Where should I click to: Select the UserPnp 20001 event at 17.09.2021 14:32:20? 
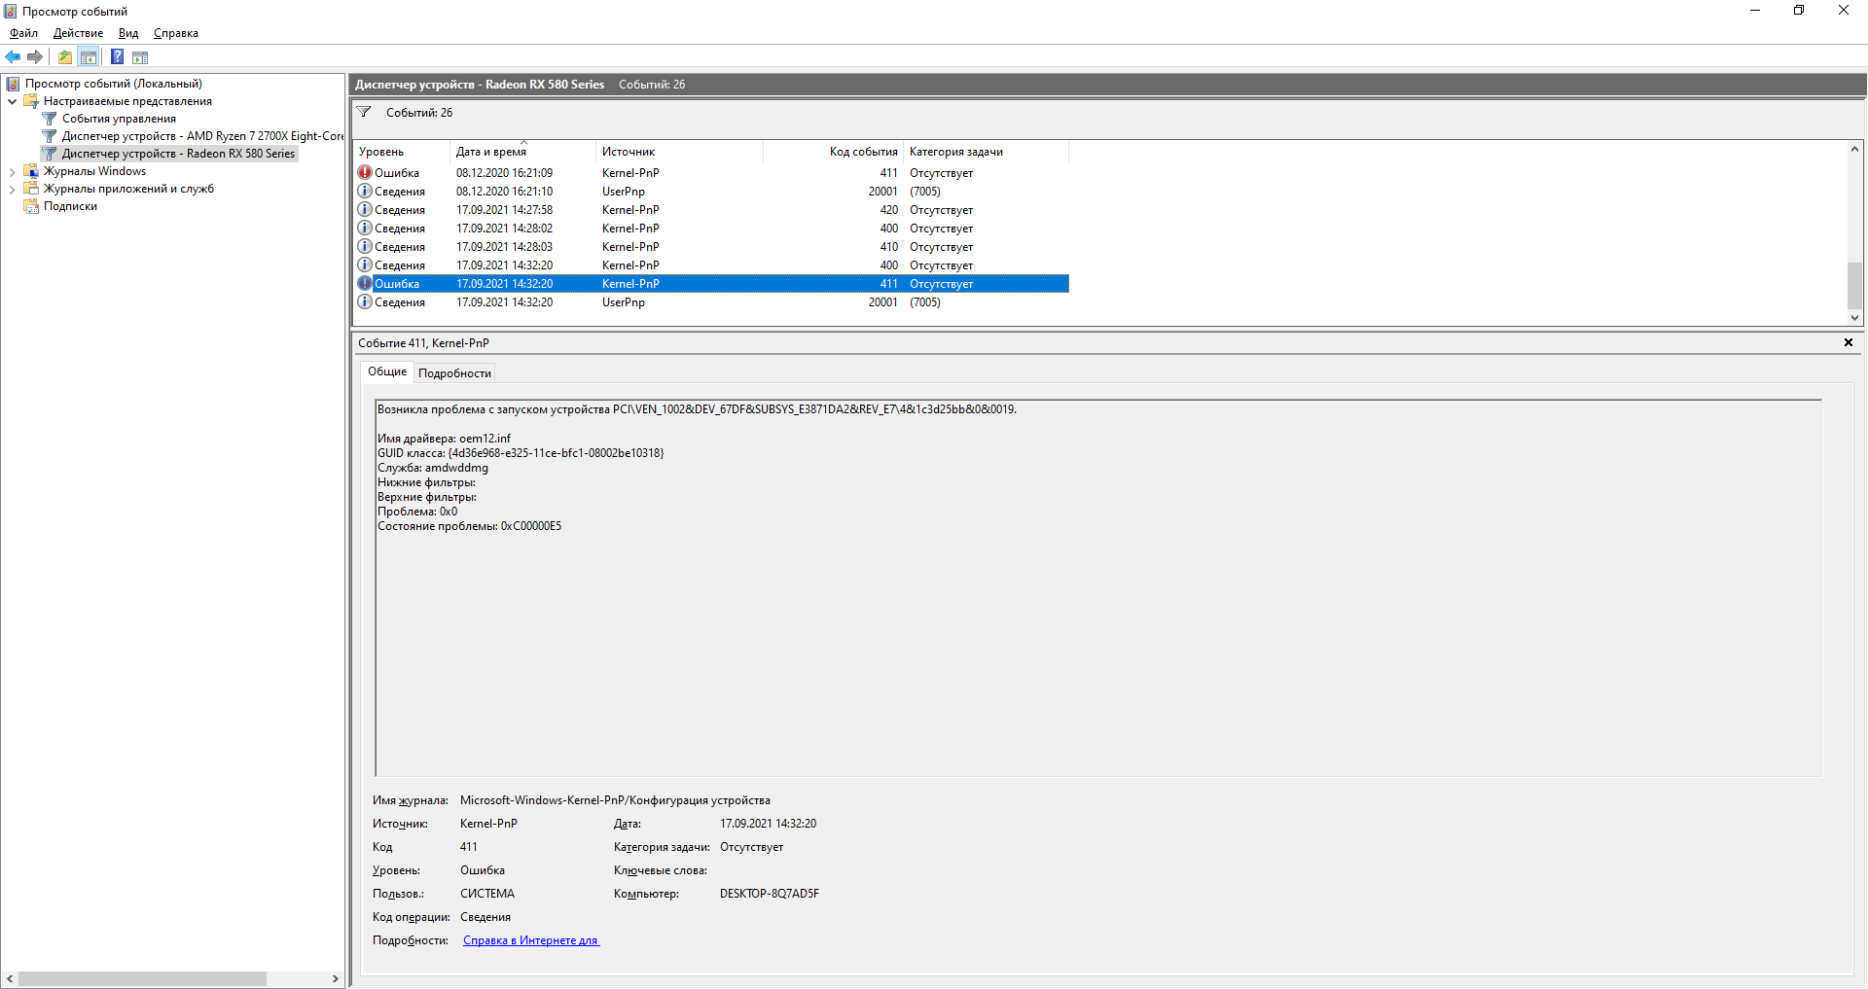712,302
